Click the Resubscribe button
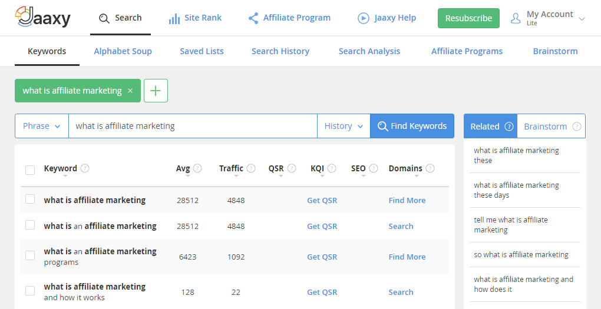Screen dimensions: 601x309 [x=469, y=18]
